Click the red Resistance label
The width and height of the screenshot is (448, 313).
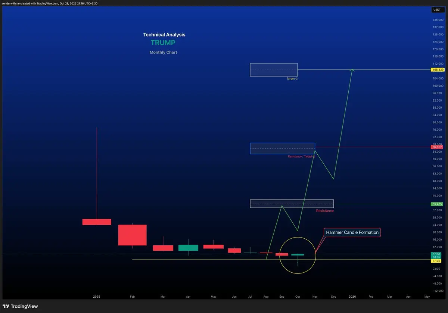[325, 211]
